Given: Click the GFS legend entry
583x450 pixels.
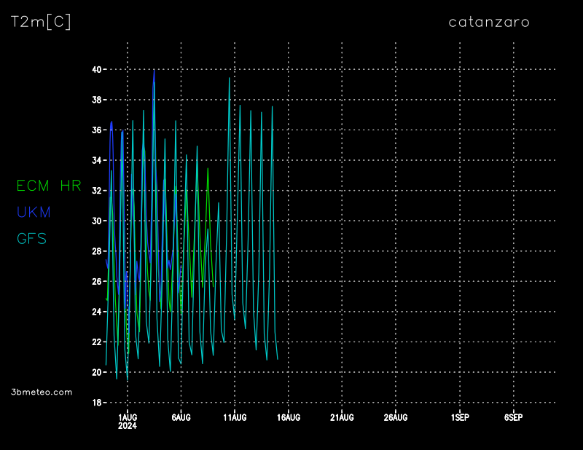Looking at the screenshot, I should point(31,238).
